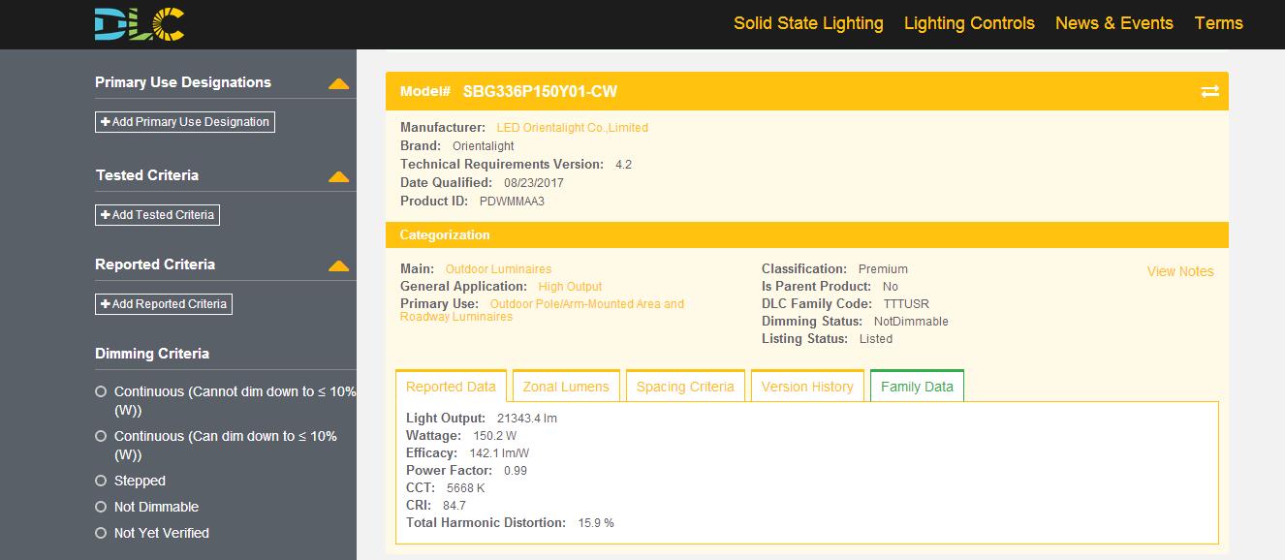This screenshot has height=560, width=1285.
Task: Collapse the Primary Use Designations section
Action: click(x=338, y=83)
